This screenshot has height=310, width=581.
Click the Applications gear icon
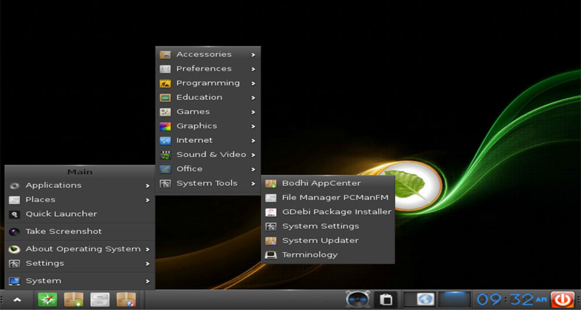pos(15,186)
